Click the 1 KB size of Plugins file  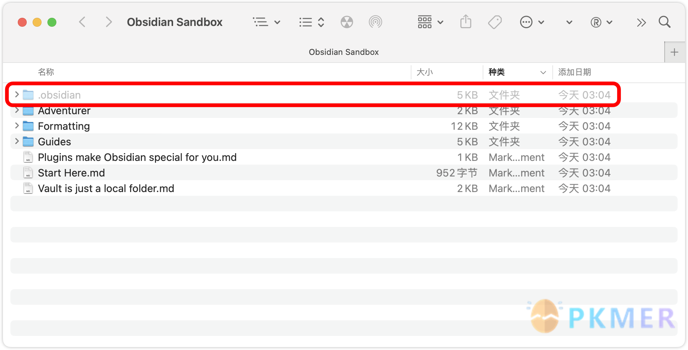(467, 157)
